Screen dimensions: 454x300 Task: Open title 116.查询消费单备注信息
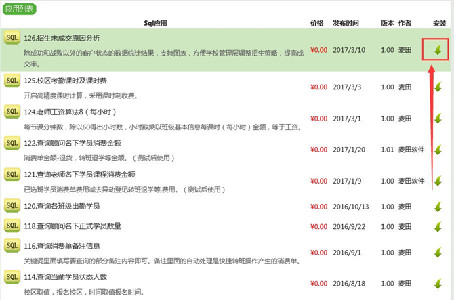click(x=62, y=247)
